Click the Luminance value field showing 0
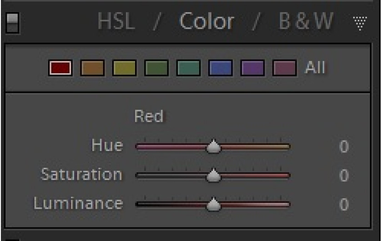 pos(344,204)
